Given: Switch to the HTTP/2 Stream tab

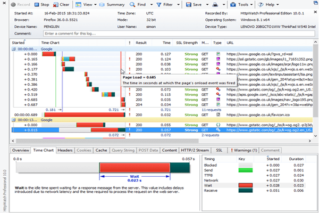Looking at the screenshot, I should click(x=195, y=150).
